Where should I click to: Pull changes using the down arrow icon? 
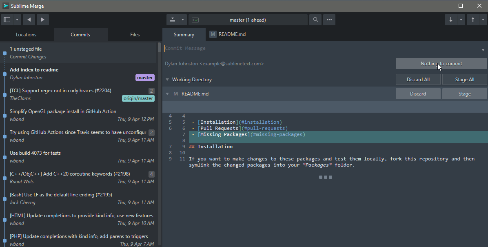(x=451, y=20)
